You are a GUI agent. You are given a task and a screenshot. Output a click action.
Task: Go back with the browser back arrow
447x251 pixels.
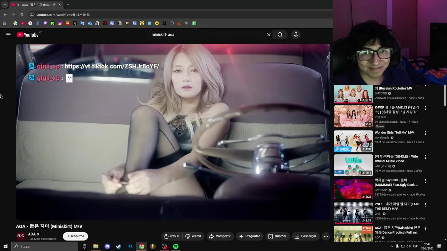click(x=5, y=15)
